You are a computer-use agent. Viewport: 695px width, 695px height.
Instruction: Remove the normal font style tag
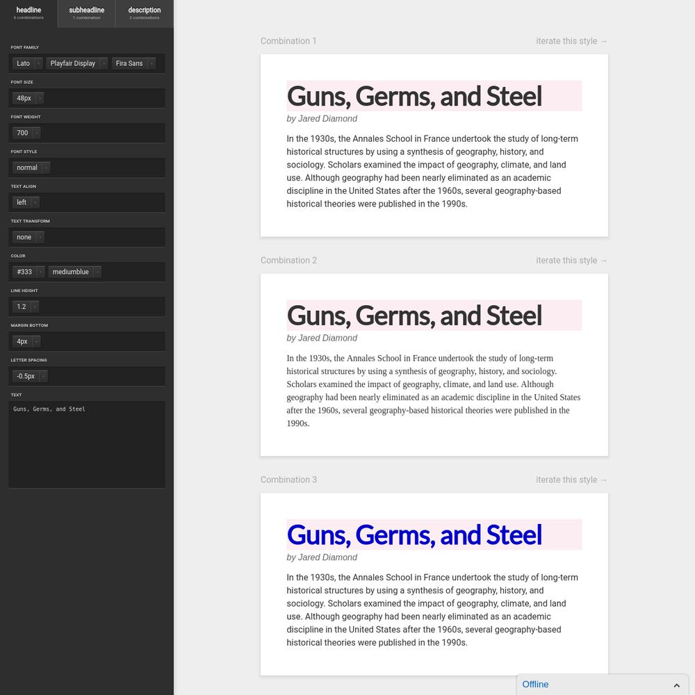click(x=46, y=167)
